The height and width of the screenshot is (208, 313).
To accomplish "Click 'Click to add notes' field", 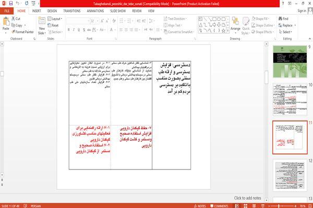I will (247, 198).
